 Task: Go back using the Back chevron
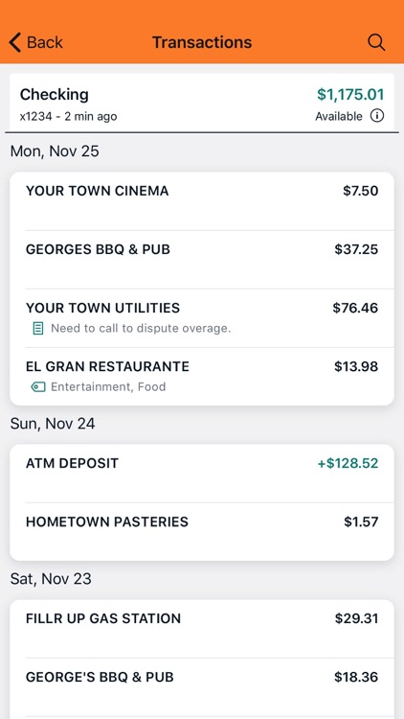[14, 42]
